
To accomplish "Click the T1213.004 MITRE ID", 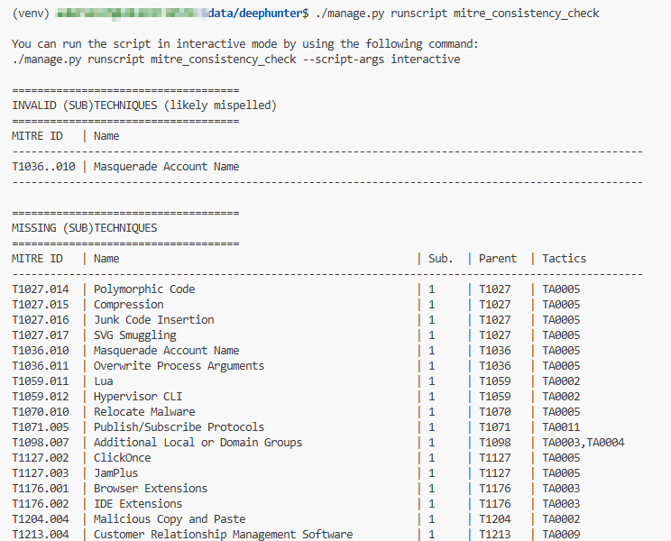I will [41, 535].
